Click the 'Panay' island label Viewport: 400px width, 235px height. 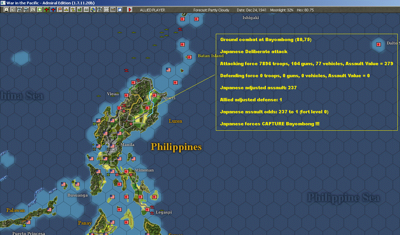(85, 223)
